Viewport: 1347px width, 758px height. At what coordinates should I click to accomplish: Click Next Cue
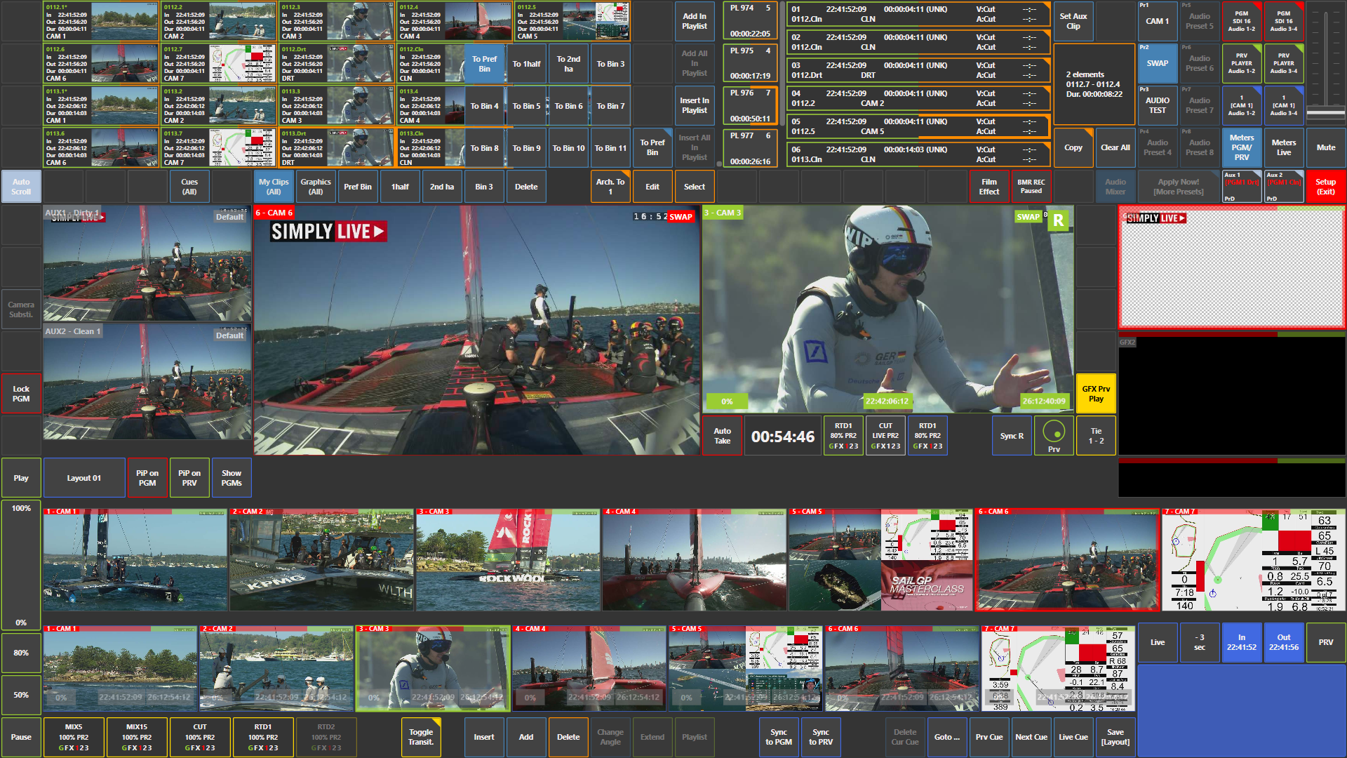[1031, 737]
